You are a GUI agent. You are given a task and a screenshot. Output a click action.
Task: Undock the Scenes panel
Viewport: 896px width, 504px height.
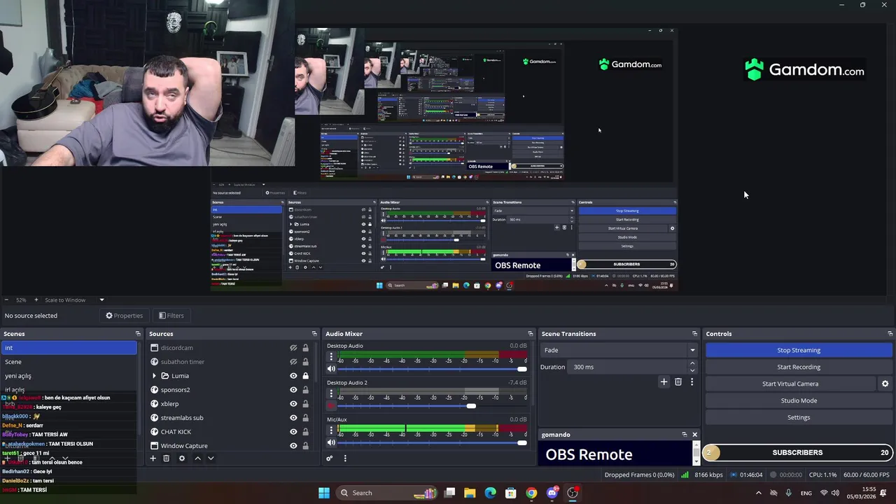point(138,334)
